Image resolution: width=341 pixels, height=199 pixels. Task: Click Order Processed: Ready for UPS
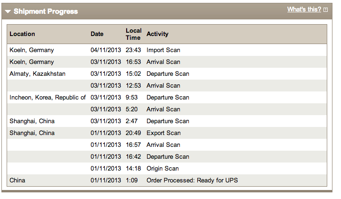point(192,181)
